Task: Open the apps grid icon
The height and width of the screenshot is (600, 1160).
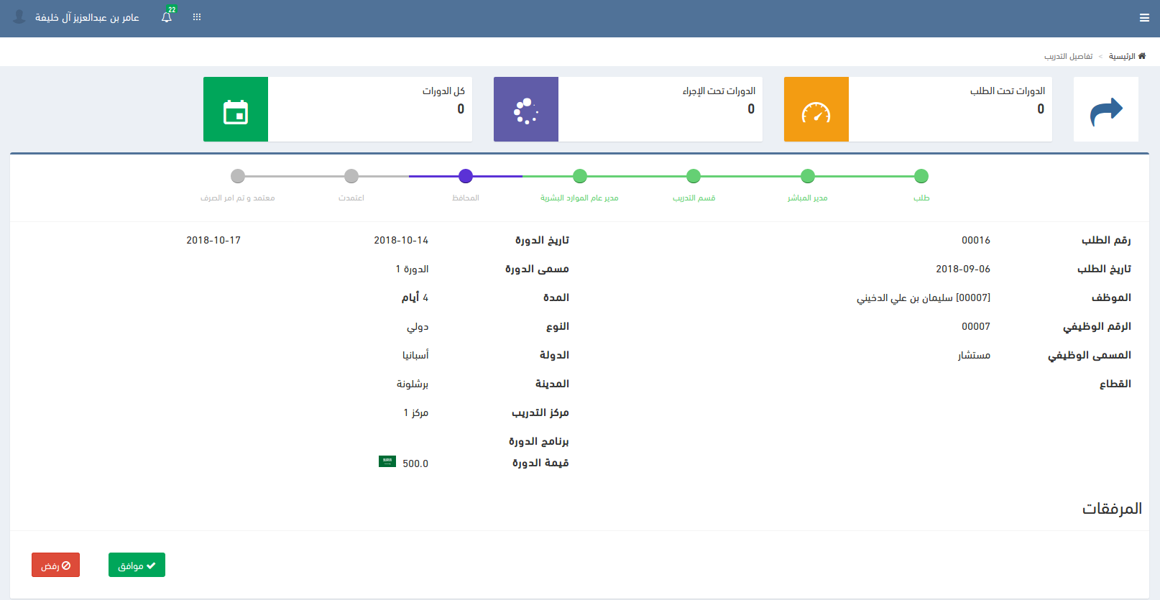Action: [x=197, y=17]
